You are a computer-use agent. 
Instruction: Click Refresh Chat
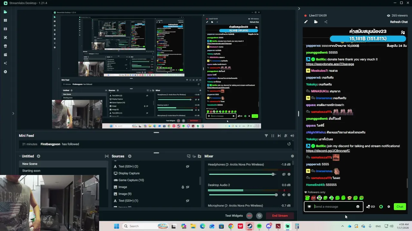pos(399,22)
